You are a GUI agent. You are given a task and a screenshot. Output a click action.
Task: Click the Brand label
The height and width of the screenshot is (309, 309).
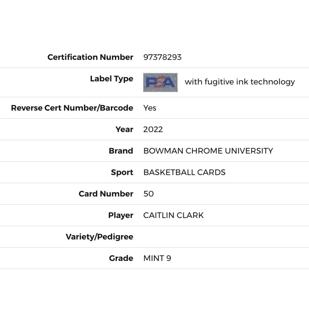tap(121, 151)
